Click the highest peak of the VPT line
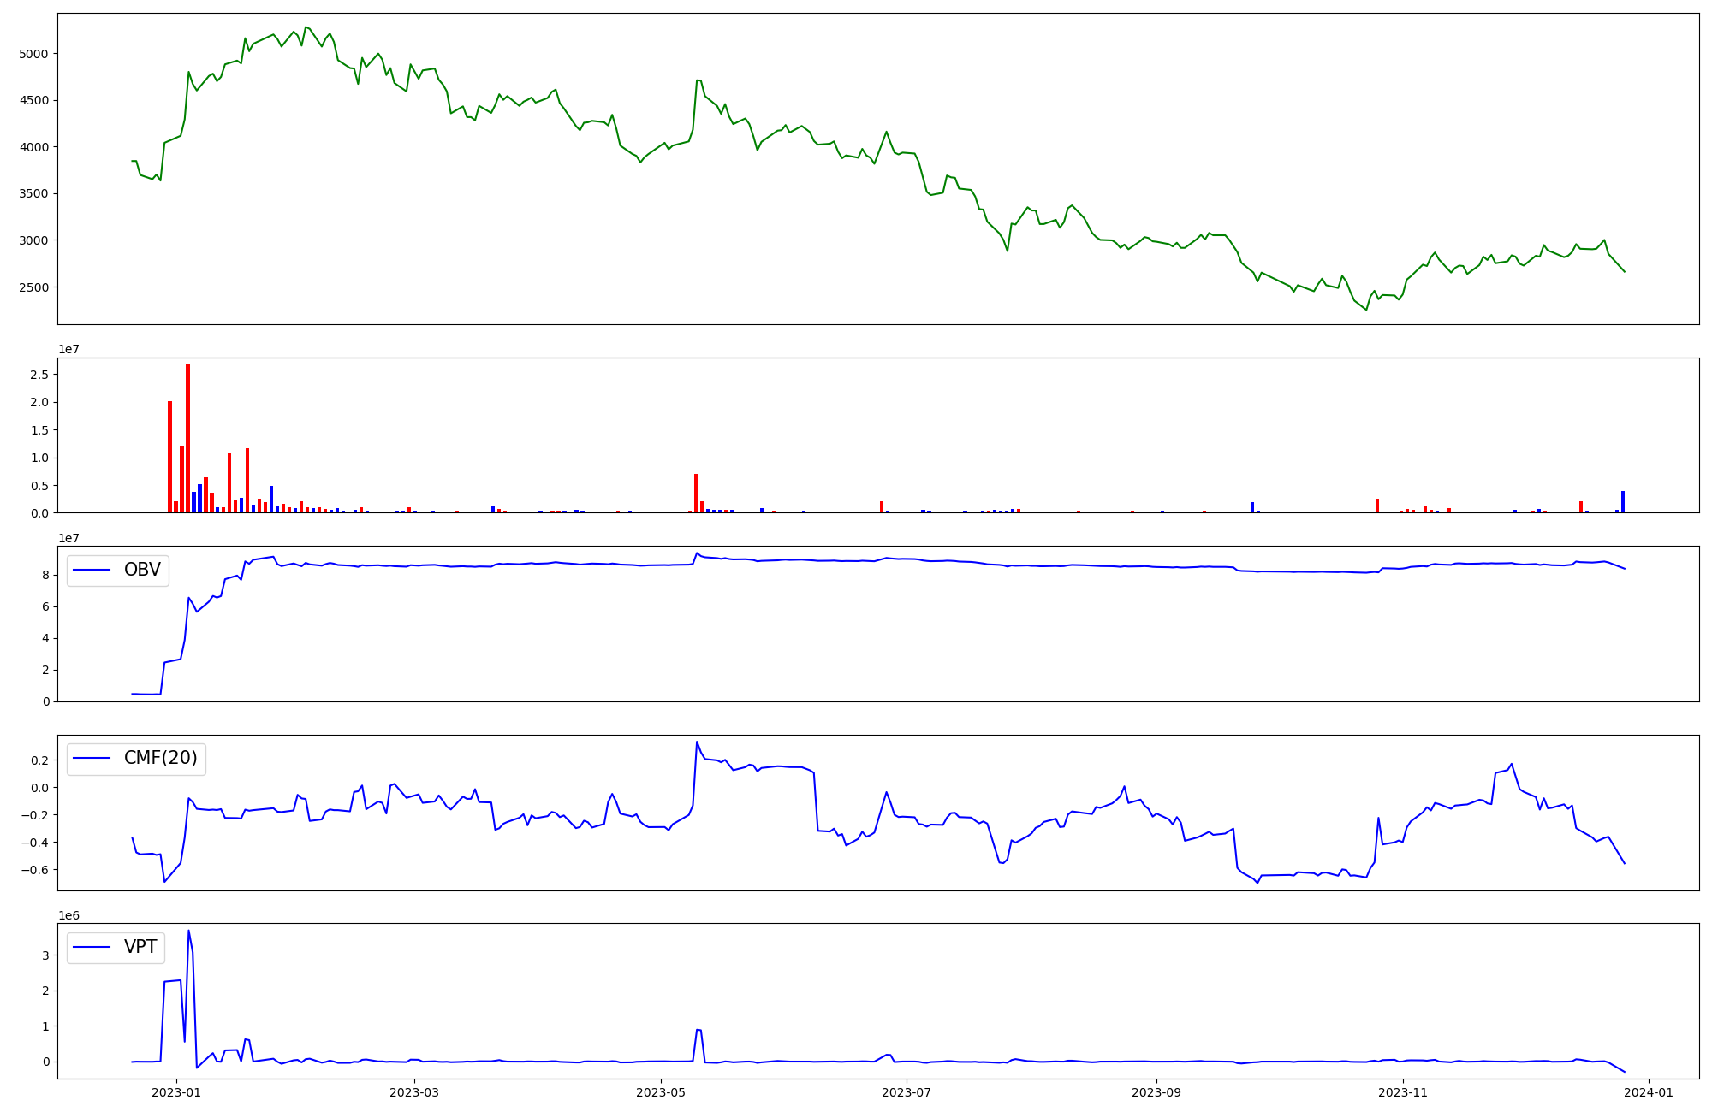 click(x=188, y=932)
